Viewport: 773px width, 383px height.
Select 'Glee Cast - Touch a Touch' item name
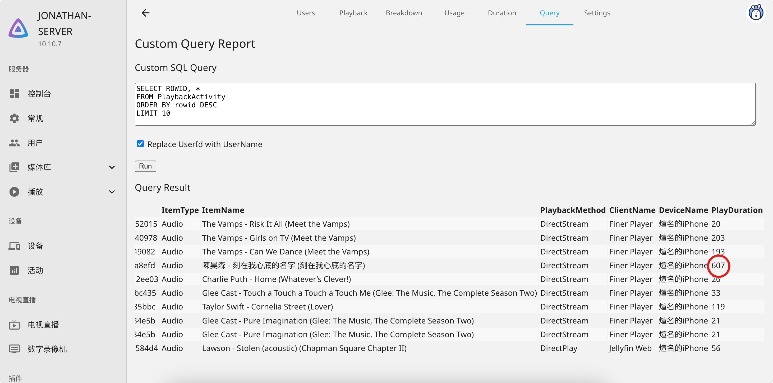click(x=369, y=293)
